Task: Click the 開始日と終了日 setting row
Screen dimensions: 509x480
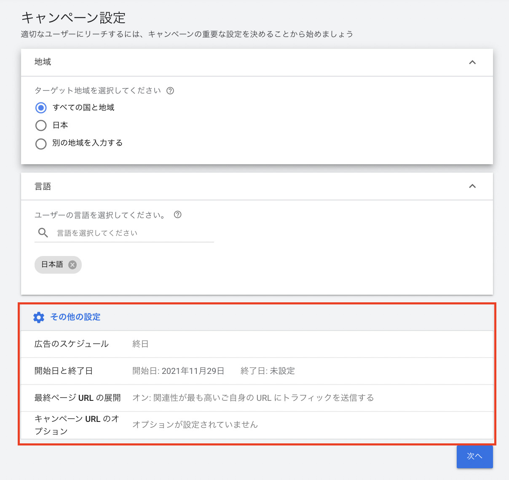Action: (63, 371)
